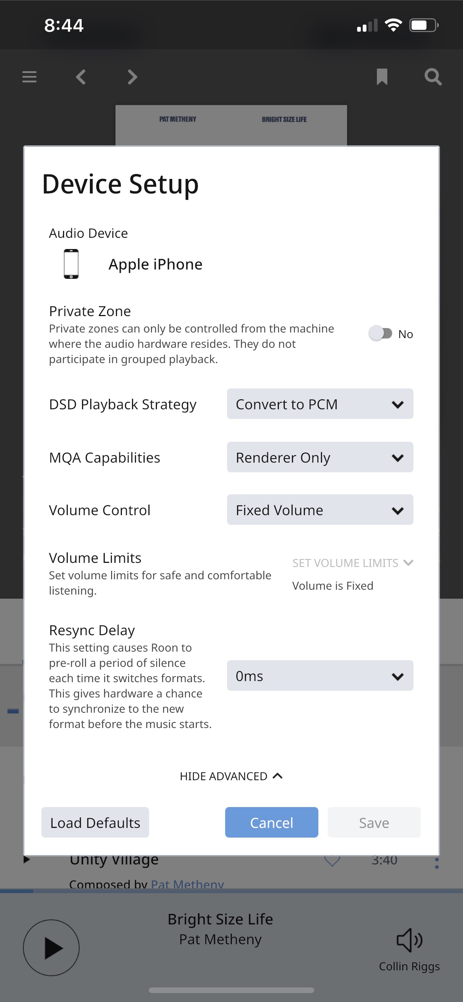Open the hamburger navigation menu
This screenshot has height=1002, width=463.
pos(29,77)
